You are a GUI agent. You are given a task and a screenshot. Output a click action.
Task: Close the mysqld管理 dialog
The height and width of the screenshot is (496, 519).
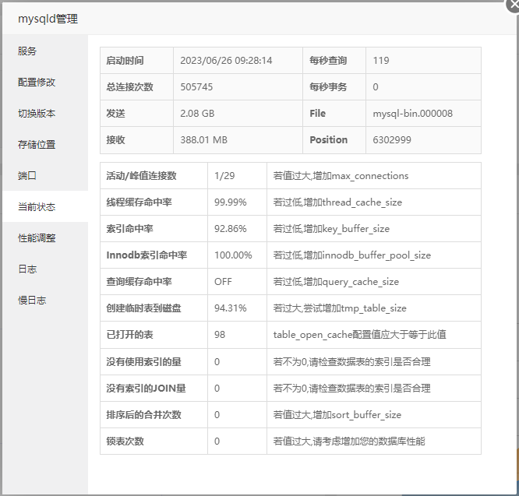[x=513, y=5]
